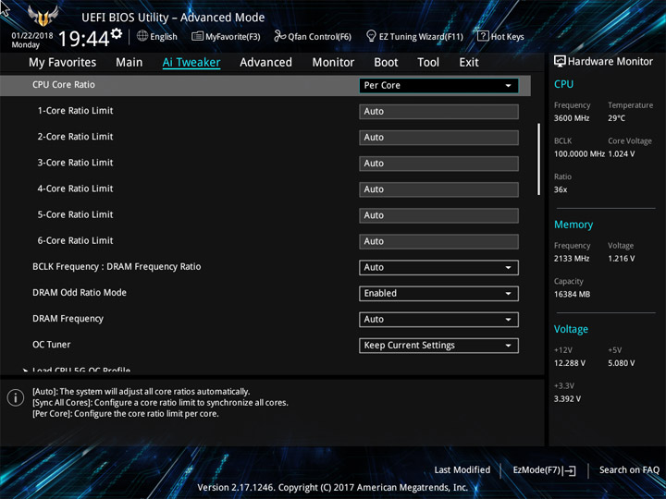This screenshot has height=499, width=666.
Task: Click the 36x ratio value
Action: tap(561, 189)
